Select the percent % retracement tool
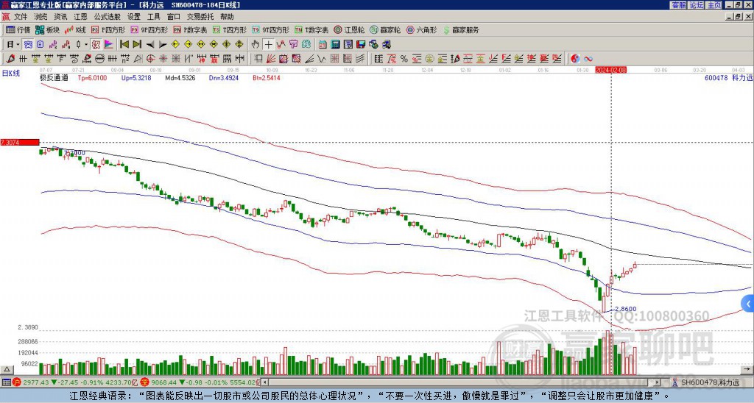This screenshot has height=403, width=754. pyautogui.click(x=404, y=59)
